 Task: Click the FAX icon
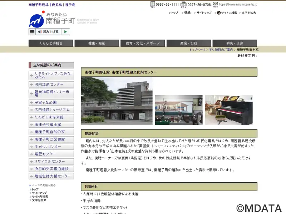[183, 5]
